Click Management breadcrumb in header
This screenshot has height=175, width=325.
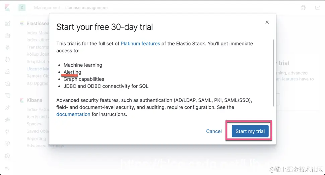(x=47, y=7)
